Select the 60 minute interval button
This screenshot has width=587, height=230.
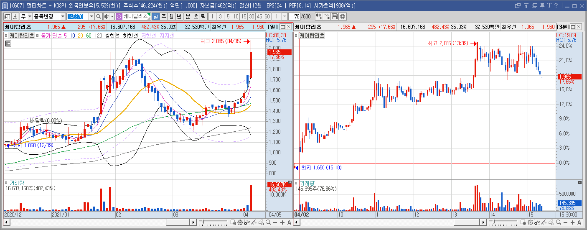pyautogui.click(x=267, y=16)
